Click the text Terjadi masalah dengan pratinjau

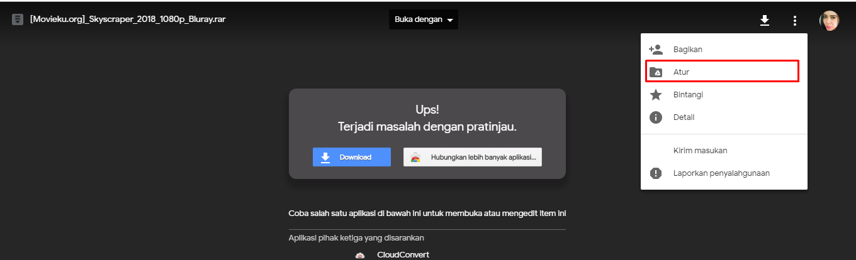[x=427, y=127]
